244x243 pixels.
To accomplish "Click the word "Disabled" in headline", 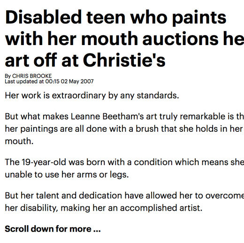I will [43, 17].
